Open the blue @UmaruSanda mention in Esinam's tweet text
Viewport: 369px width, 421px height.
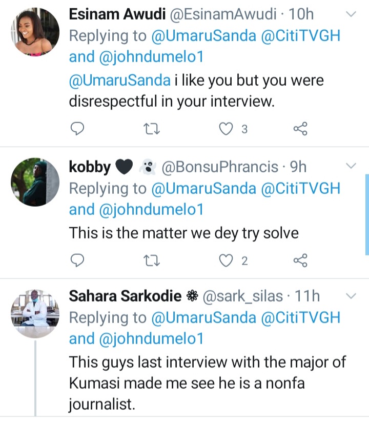pos(119,81)
